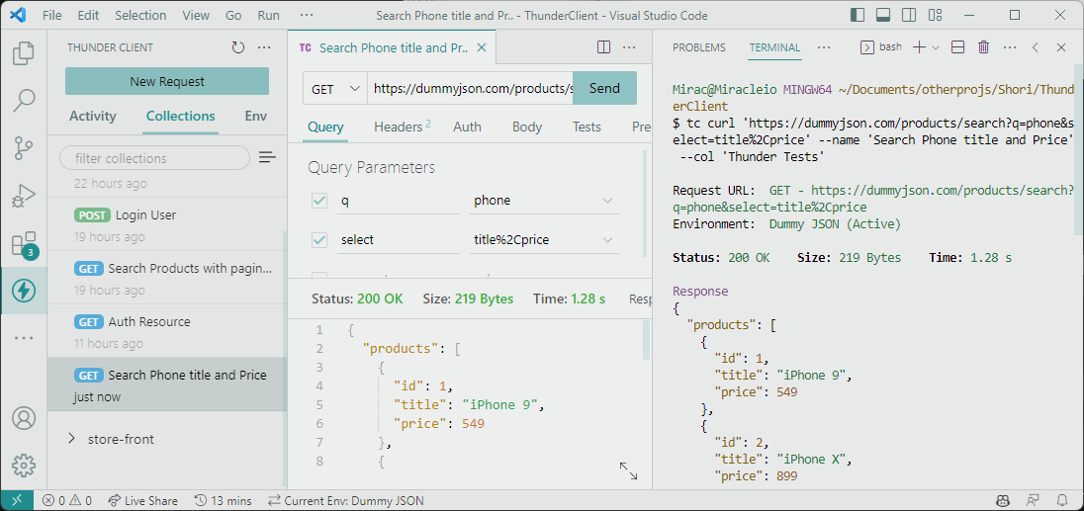Open Manage gear icon
Viewport: 1084px width, 511px height.
[24, 466]
